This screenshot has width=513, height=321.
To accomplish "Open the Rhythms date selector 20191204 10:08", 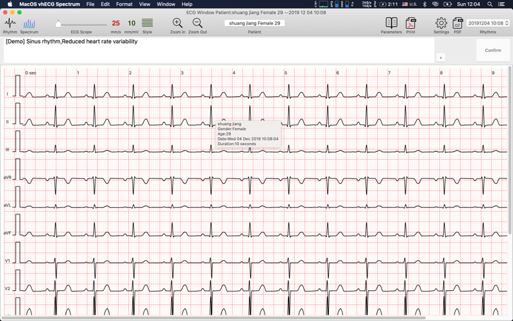I will (x=488, y=23).
